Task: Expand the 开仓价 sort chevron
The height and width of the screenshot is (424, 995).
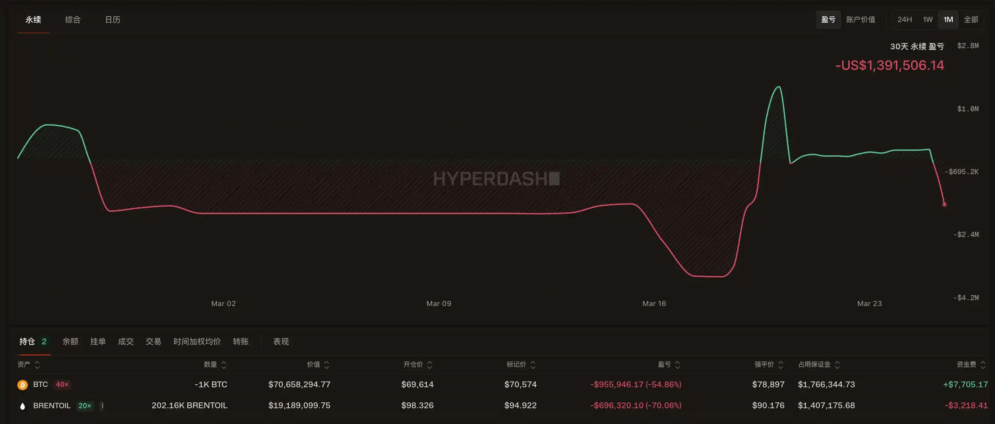Action: click(x=430, y=364)
